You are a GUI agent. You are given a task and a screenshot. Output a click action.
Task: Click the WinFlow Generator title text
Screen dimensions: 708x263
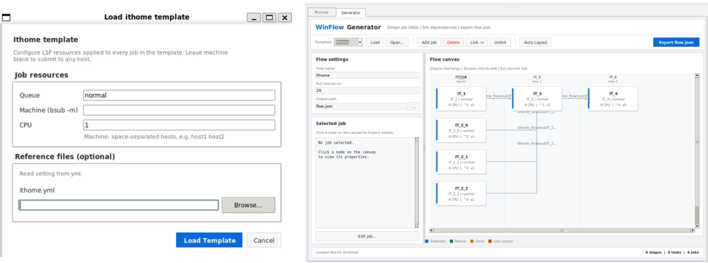(x=348, y=27)
